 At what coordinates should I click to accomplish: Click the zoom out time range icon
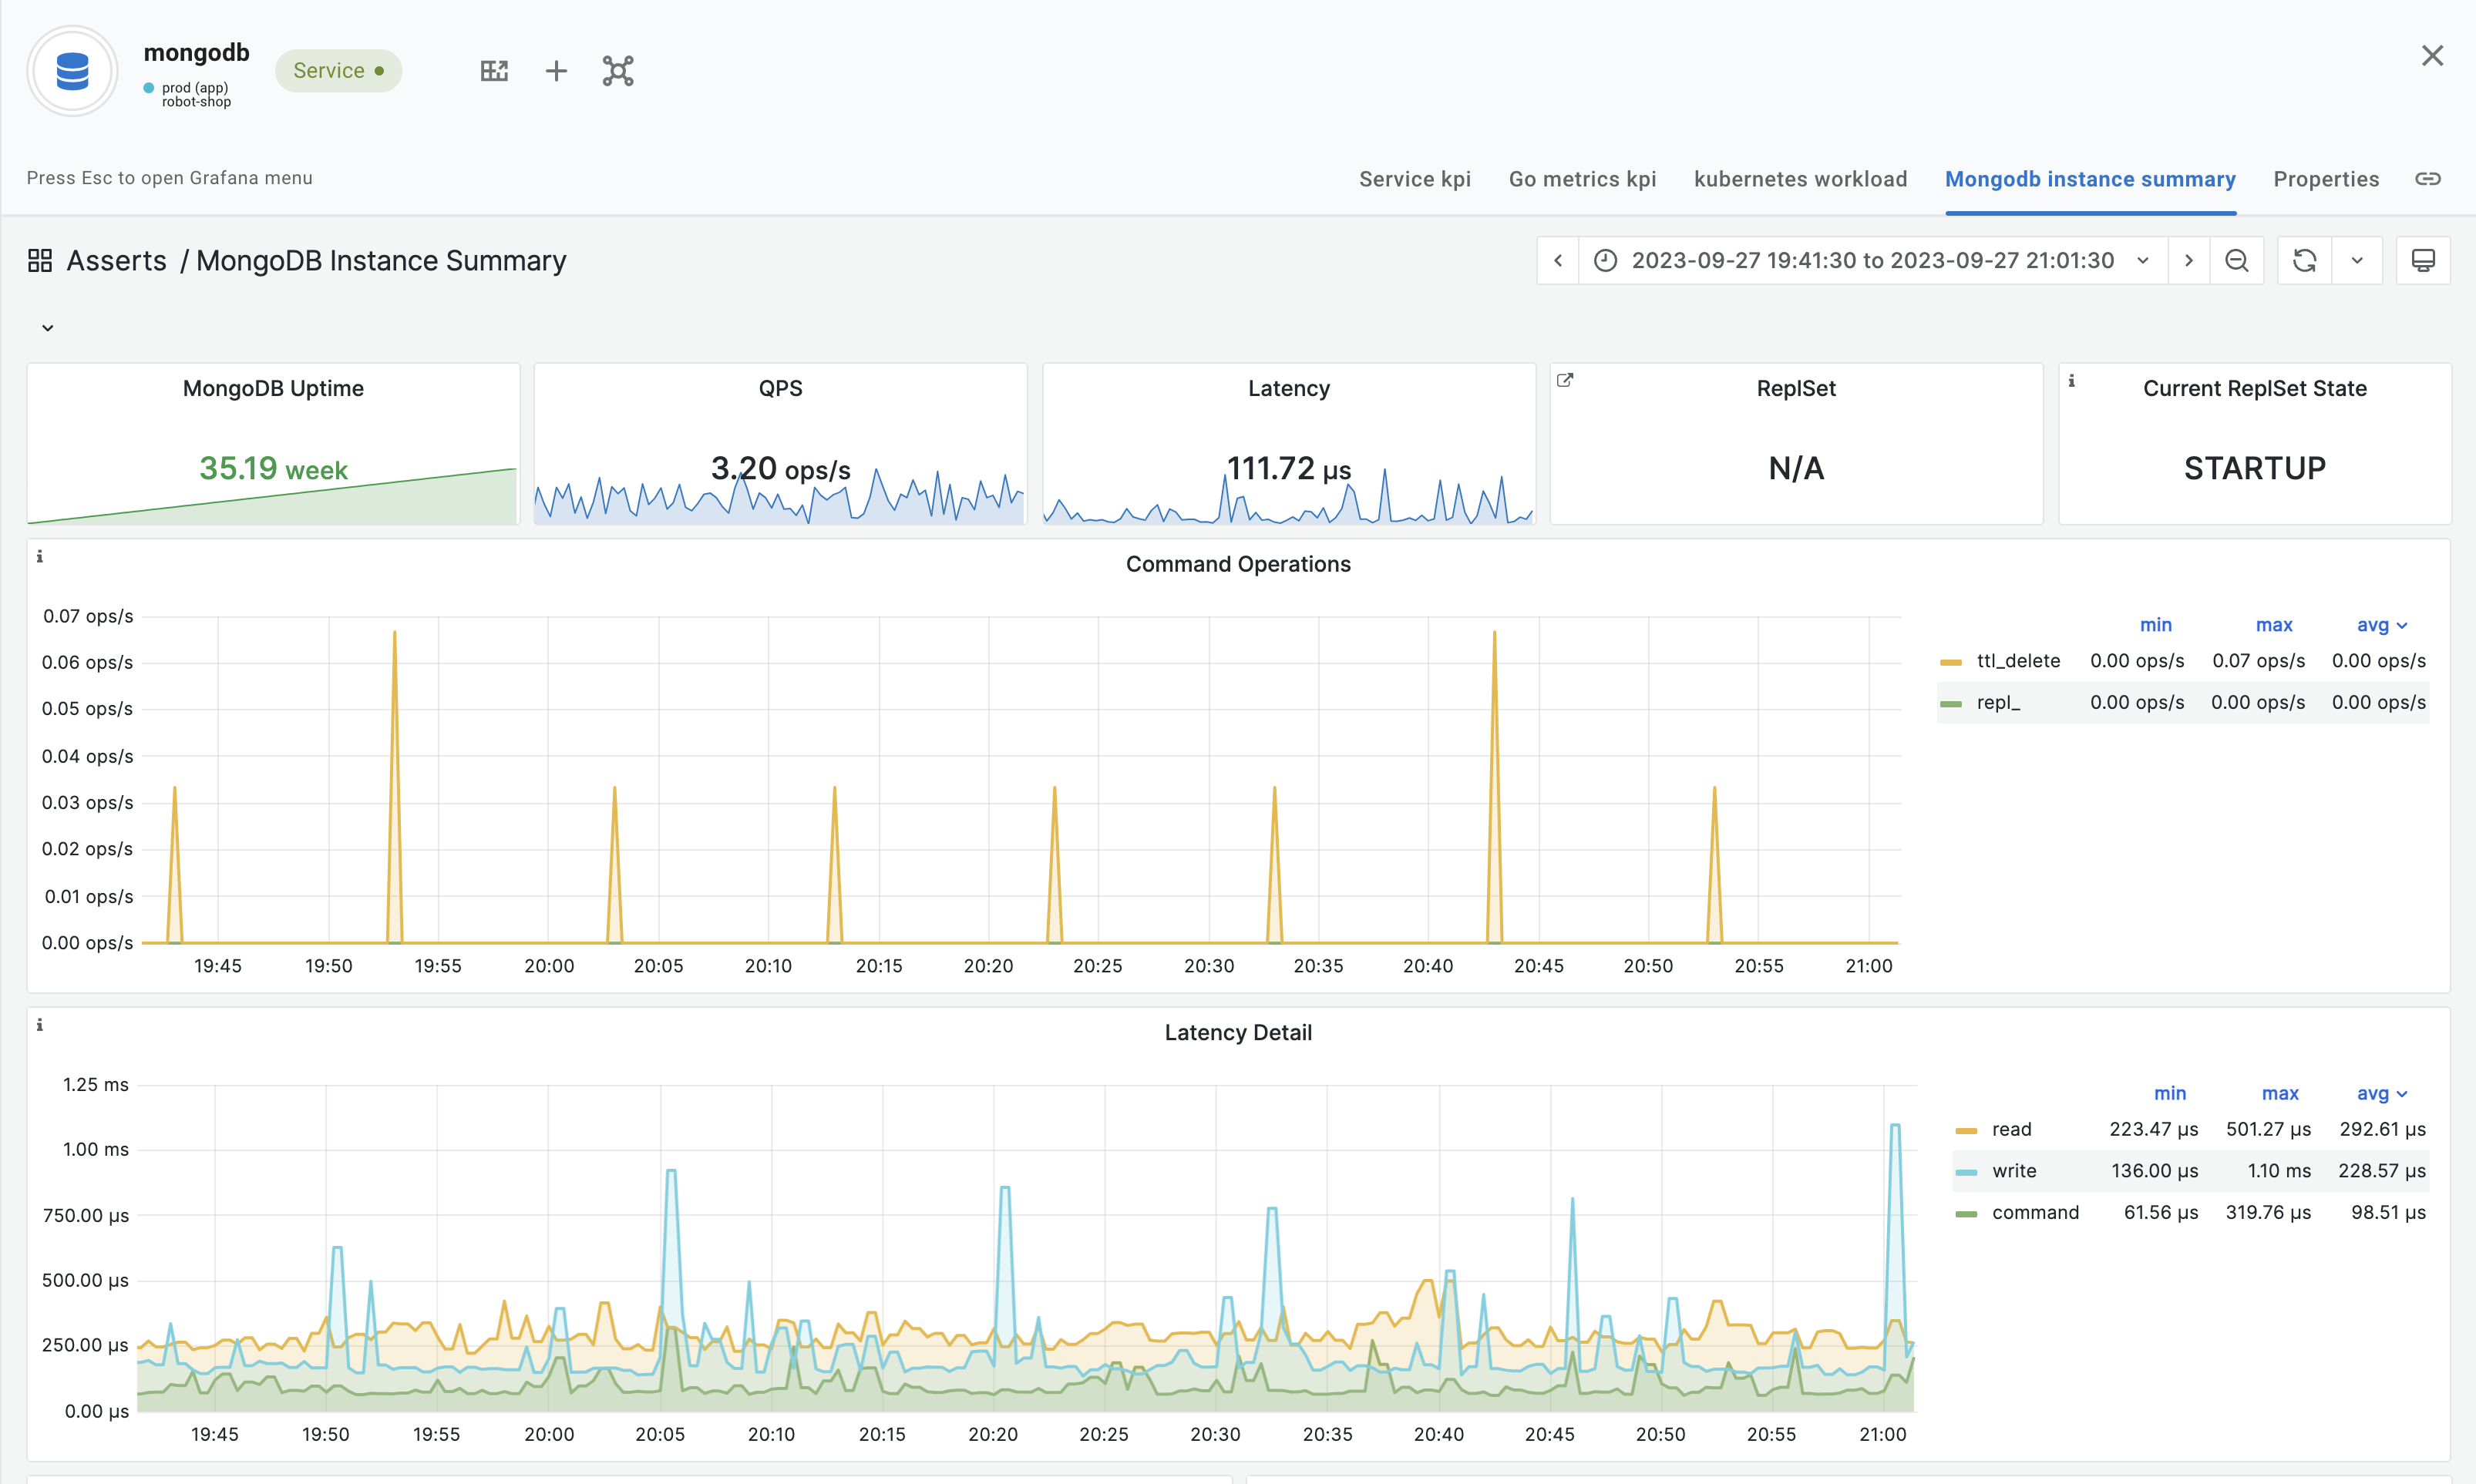click(x=2237, y=261)
